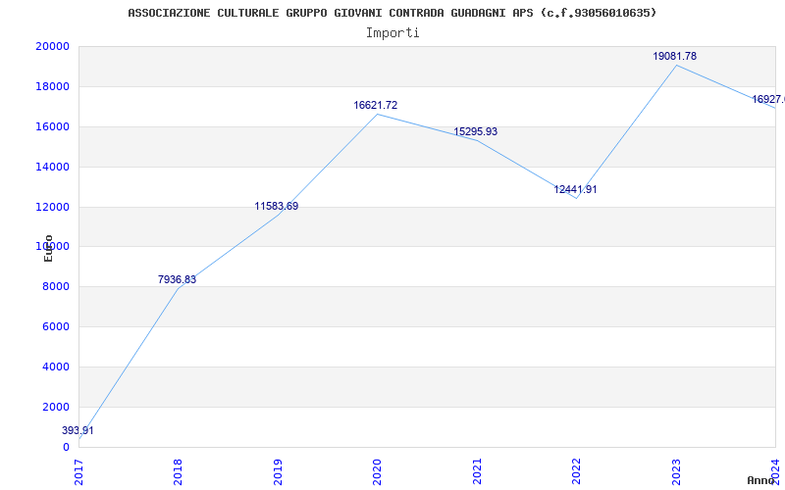Select the data label 19081.78
This screenshot has height=490, width=785.
click(x=675, y=56)
